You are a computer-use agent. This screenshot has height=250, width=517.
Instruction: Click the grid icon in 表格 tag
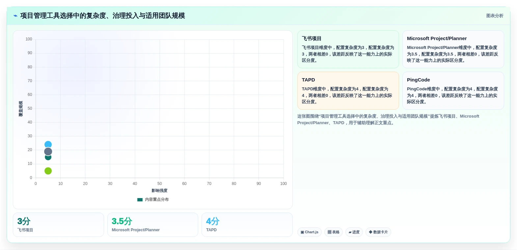click(329, 232)
